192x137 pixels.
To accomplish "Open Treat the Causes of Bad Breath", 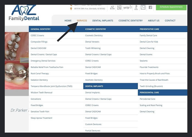I will [x=154, y=80].
